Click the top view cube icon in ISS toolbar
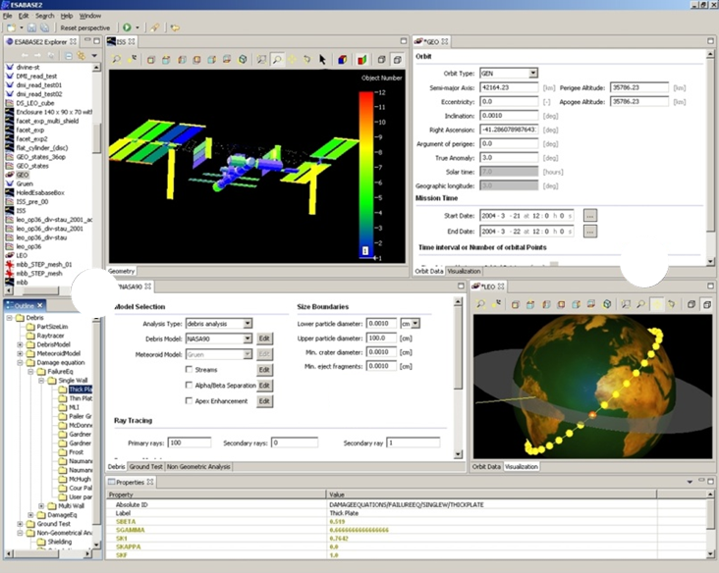This screenshot has width=719, height=573. 166,60
